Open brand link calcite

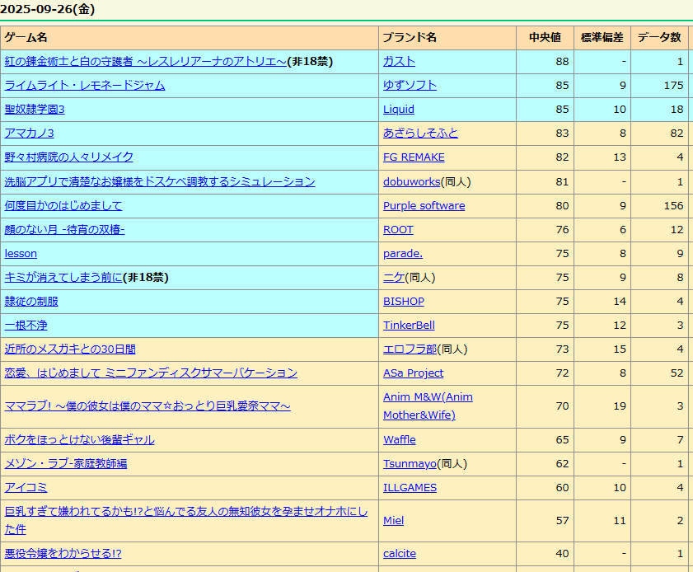tap(400, 553)
